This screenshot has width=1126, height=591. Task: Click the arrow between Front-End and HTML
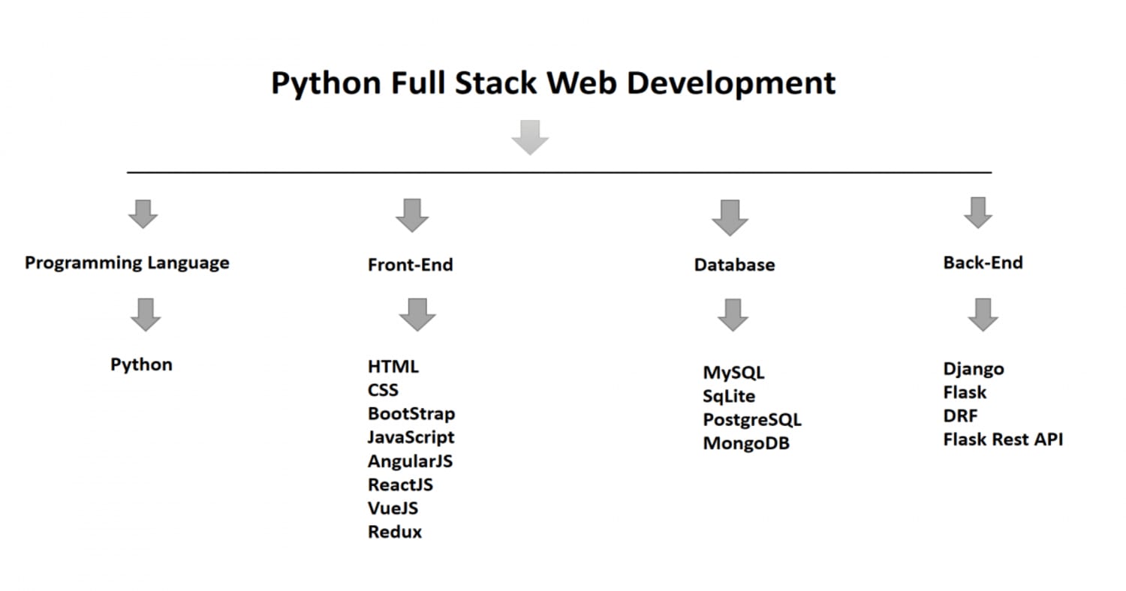[x=417, y=315]
